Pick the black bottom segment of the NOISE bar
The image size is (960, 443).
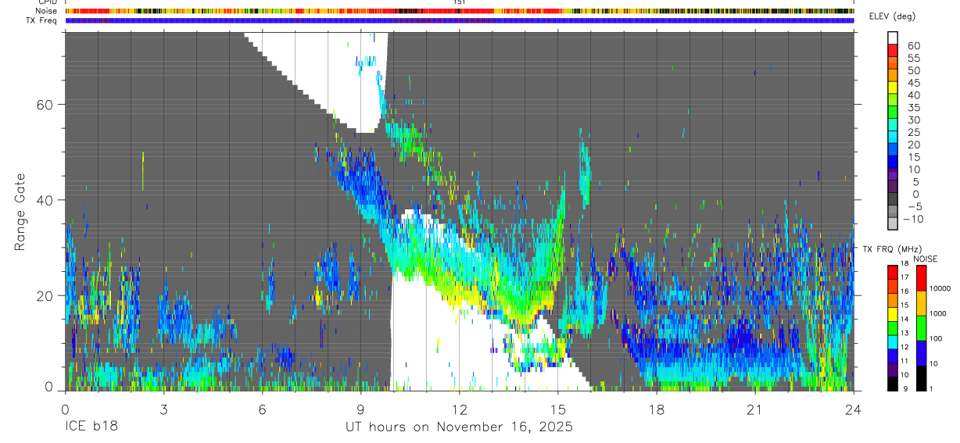921,378
